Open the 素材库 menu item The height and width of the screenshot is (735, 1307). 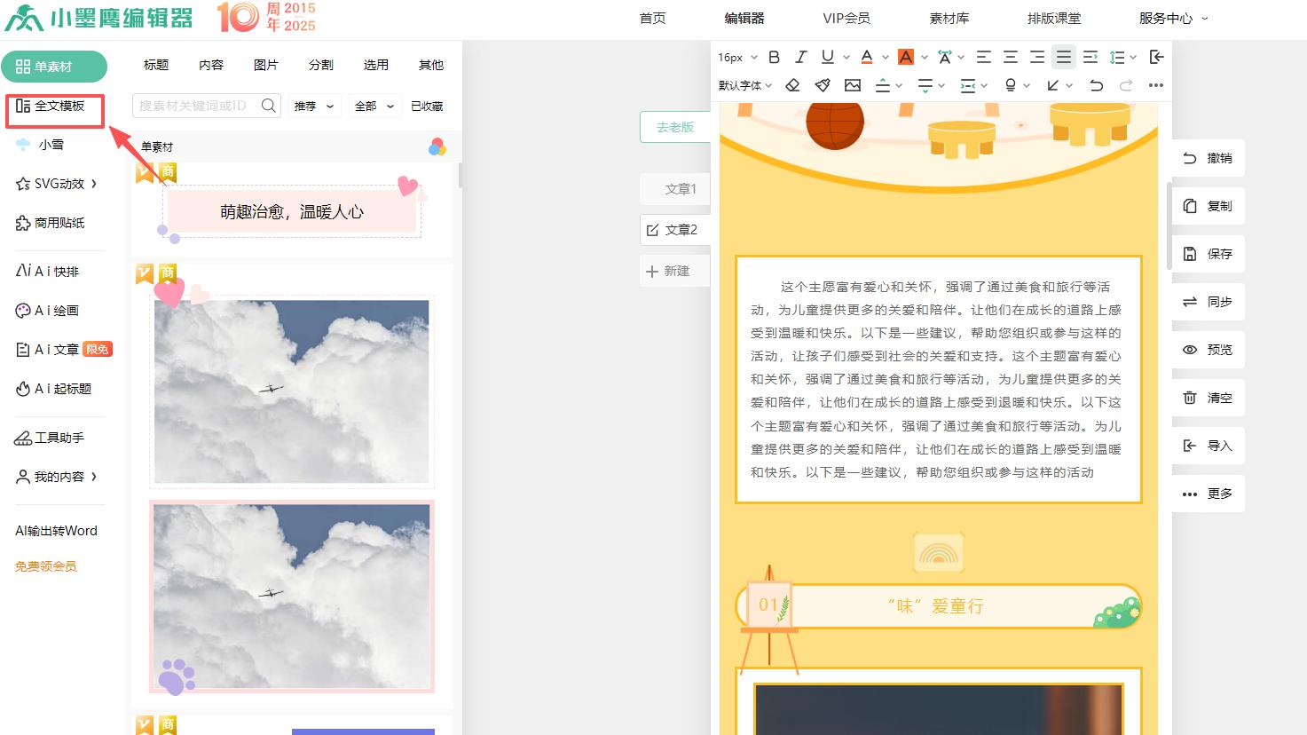click(949, 18)
